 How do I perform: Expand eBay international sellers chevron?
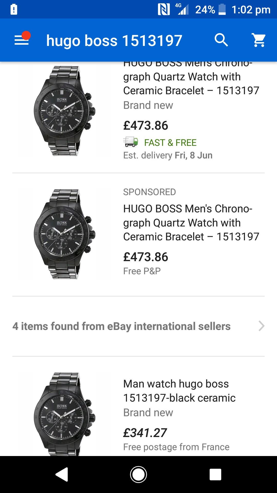261,326
